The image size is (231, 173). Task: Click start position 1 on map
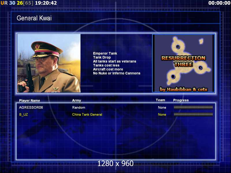pyautogui.click(x=200, y=68)
